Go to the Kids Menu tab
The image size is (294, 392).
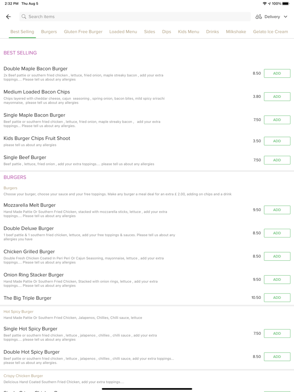pos(189,31)
